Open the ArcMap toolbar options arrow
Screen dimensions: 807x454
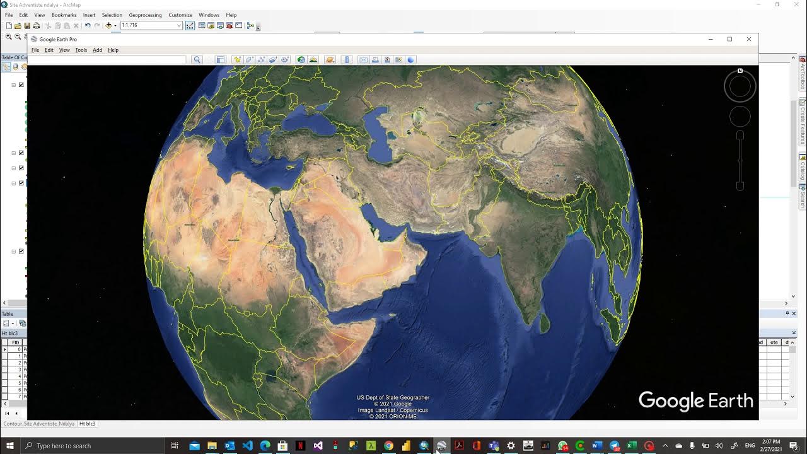point(258,28)
